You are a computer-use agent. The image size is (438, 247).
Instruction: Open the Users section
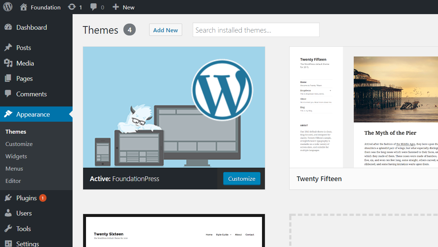[24, 213]
